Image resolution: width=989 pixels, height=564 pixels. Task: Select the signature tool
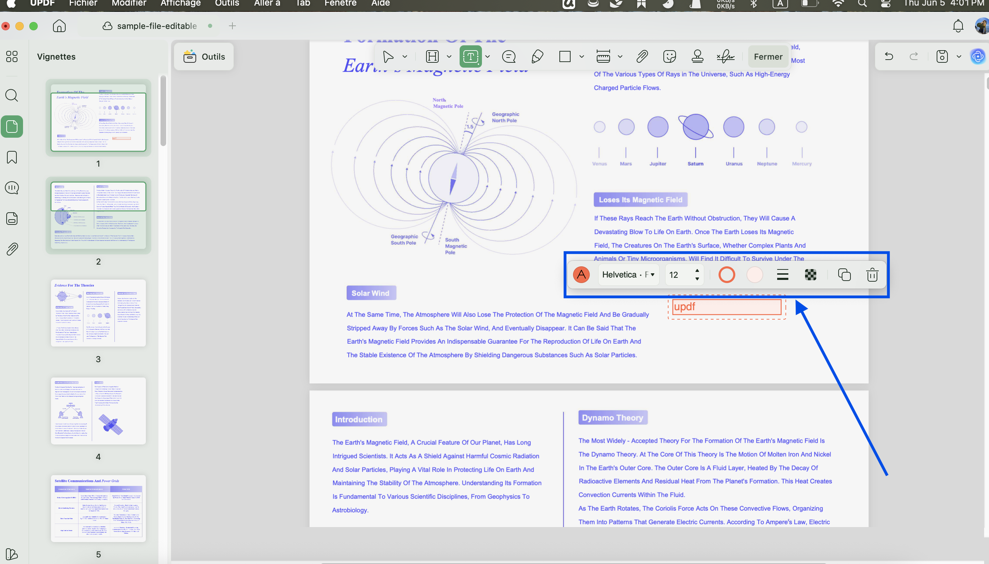click(x=726, y=56)
